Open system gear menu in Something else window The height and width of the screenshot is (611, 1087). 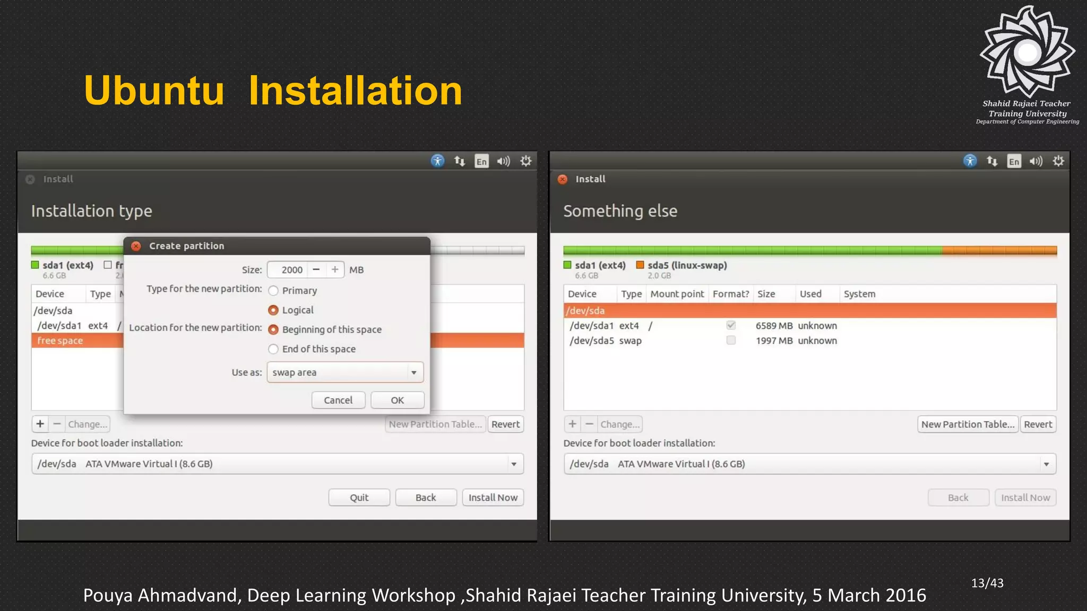click(1058, 161)
